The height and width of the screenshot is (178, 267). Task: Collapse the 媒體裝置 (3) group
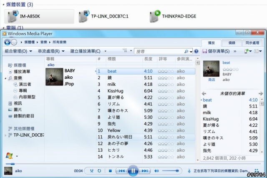(3, 5)
